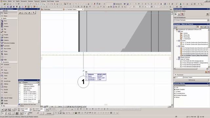Activate the Viga beam tool
This screenshot has width=210, height=118.
click(x=9, y=32)
